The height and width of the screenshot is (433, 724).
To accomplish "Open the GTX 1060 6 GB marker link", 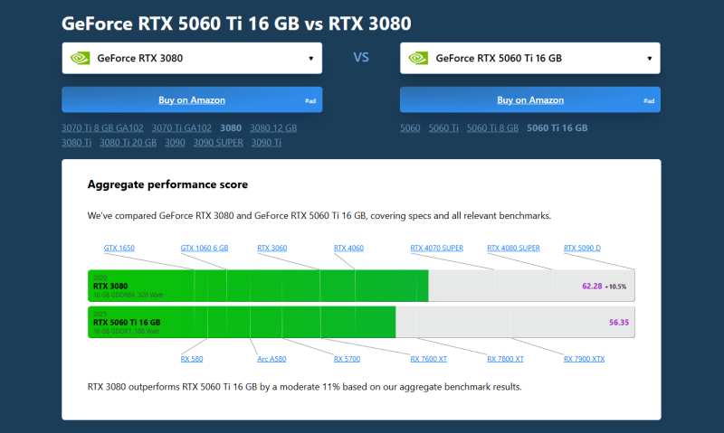I will (x=205, y=248).
